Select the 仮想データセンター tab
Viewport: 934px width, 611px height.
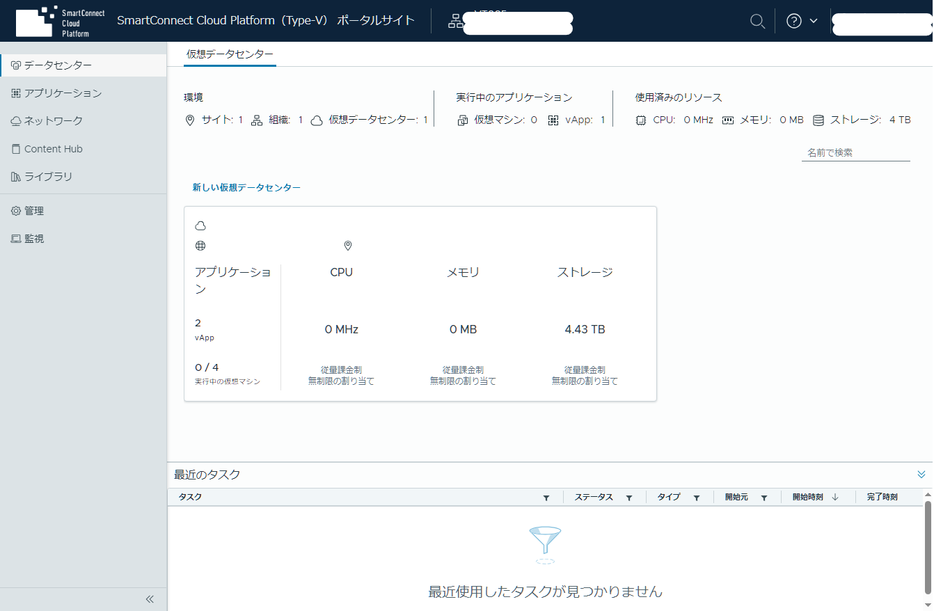point(230,54)
